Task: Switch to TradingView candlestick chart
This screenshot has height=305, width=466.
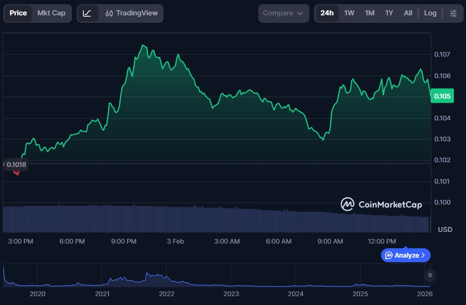Action: click(x=131, y=13)
